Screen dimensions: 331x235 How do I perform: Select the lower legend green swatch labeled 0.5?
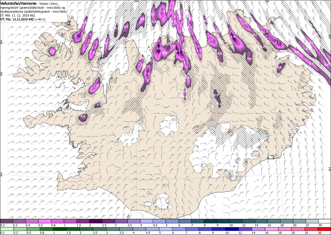pos(33,229)
